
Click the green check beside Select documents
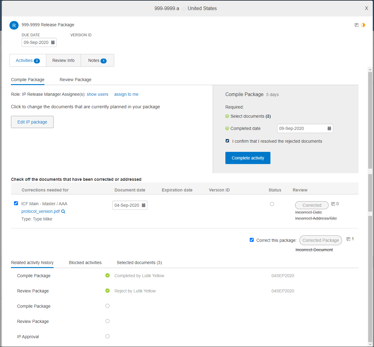click(227, 116)
